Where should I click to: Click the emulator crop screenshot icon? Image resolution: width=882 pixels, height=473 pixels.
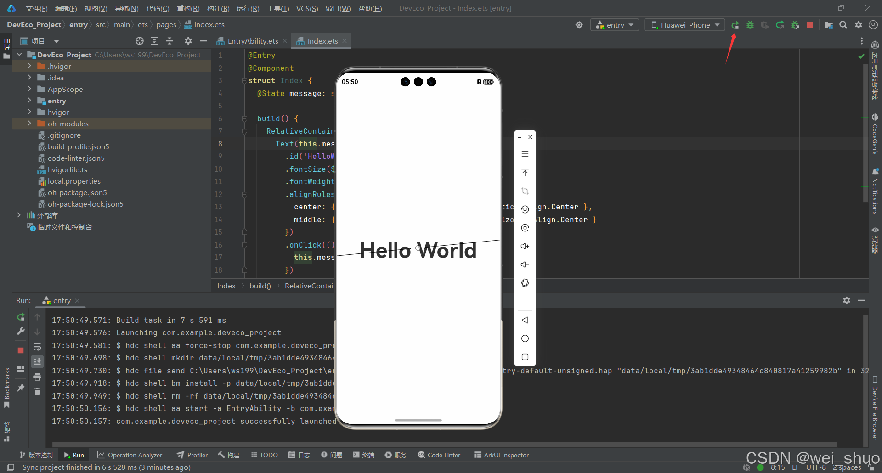coord(525,191)
